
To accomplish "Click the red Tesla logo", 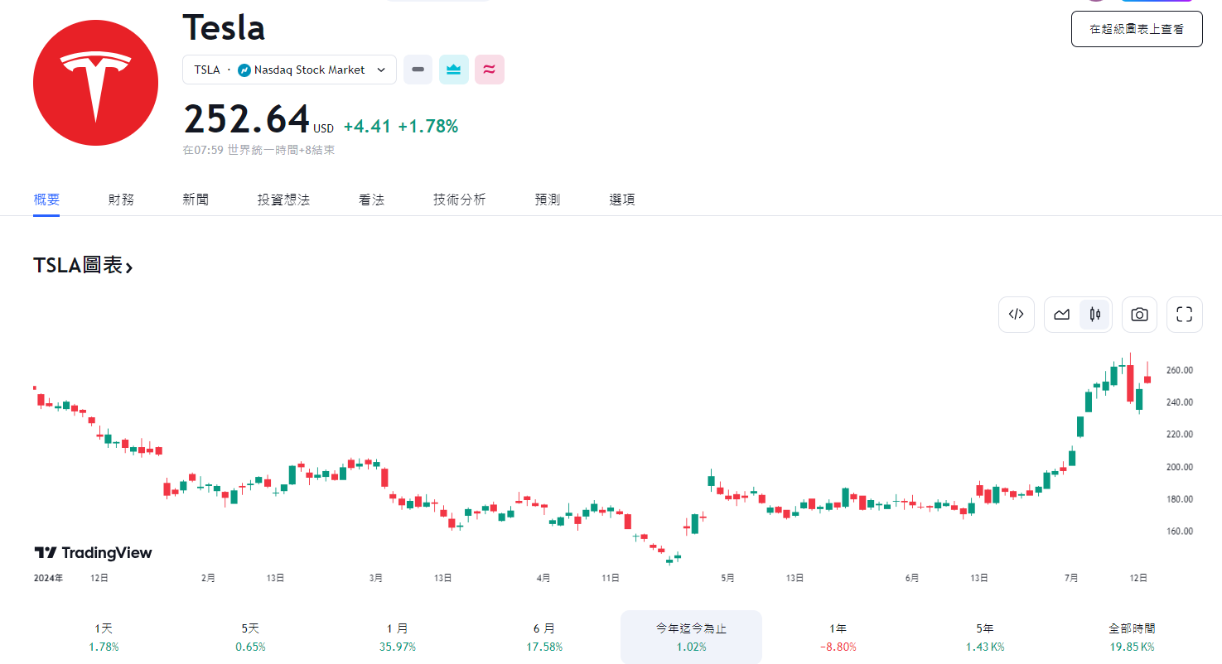I will (x=95, y=83).
